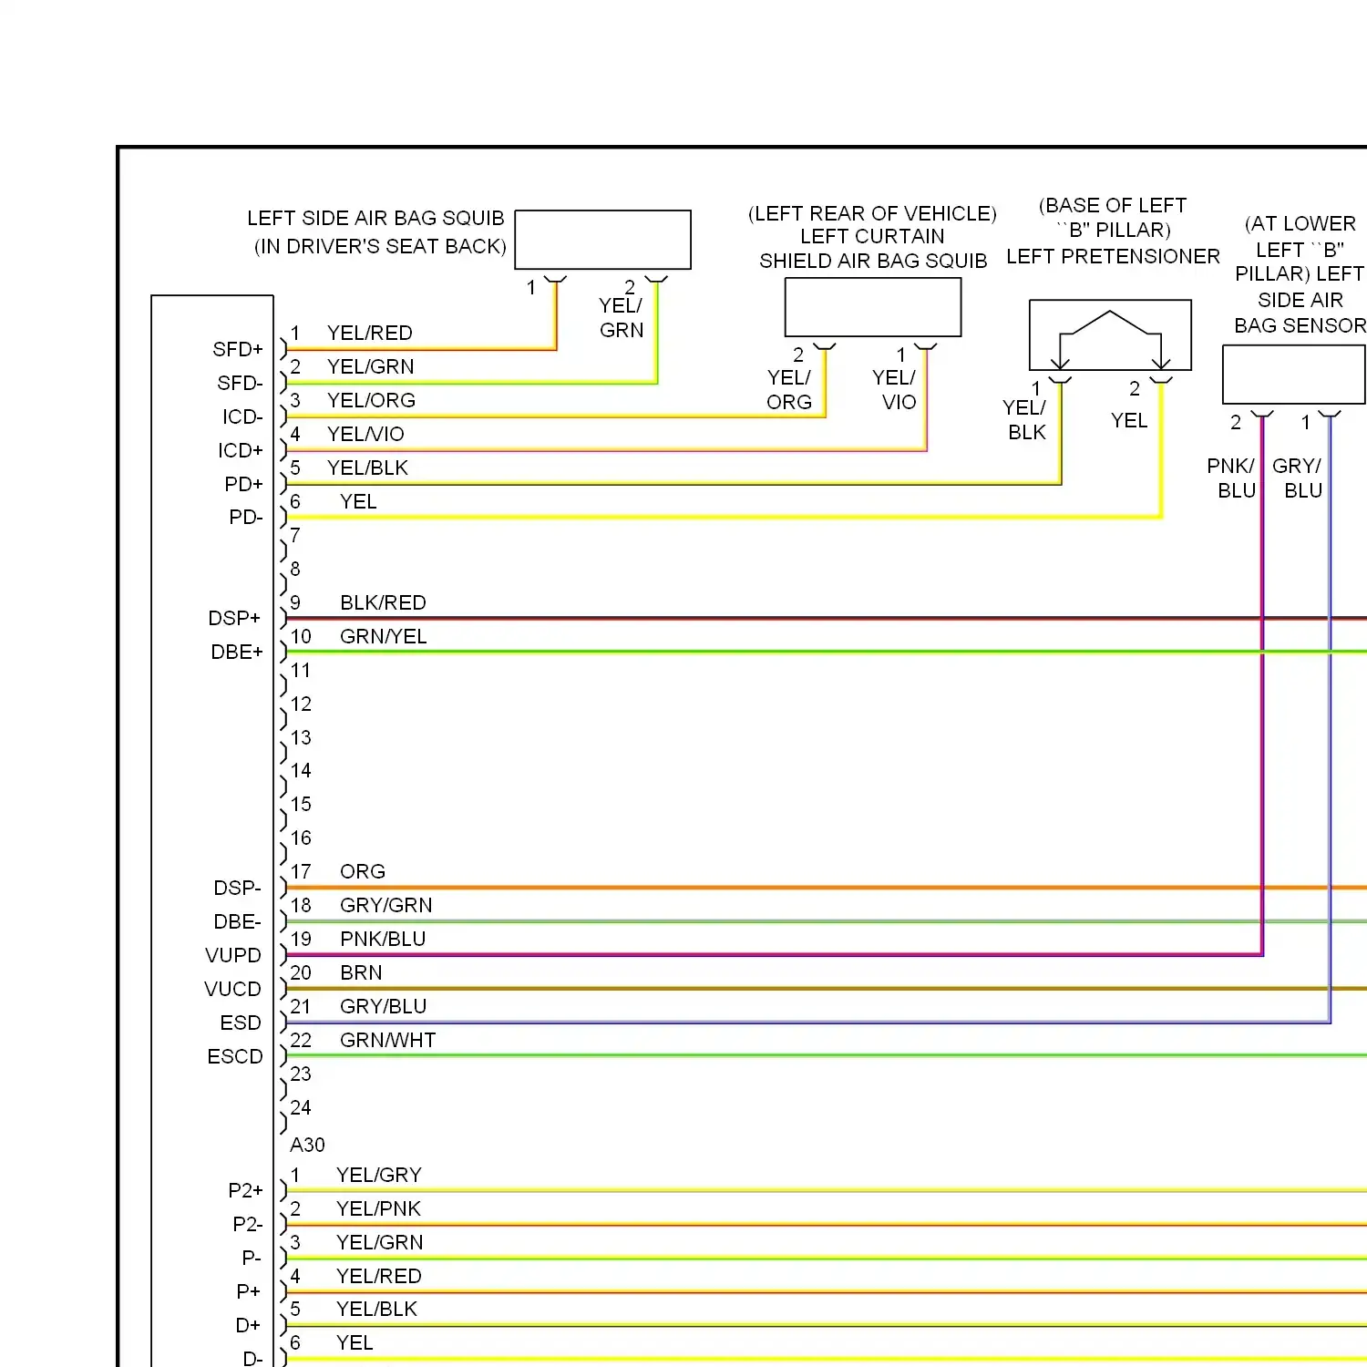The image size is (1367, 1367).
Task: Click the YEL/VIO label at pin 4
Action: 365,434
